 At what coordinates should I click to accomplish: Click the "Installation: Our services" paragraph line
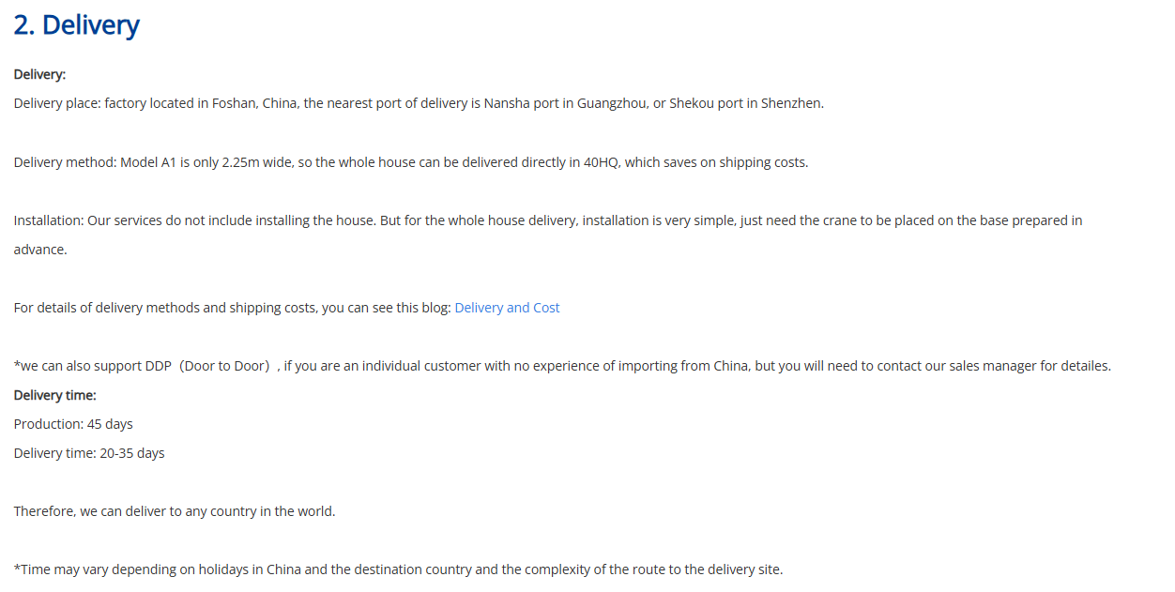[547, 220]
